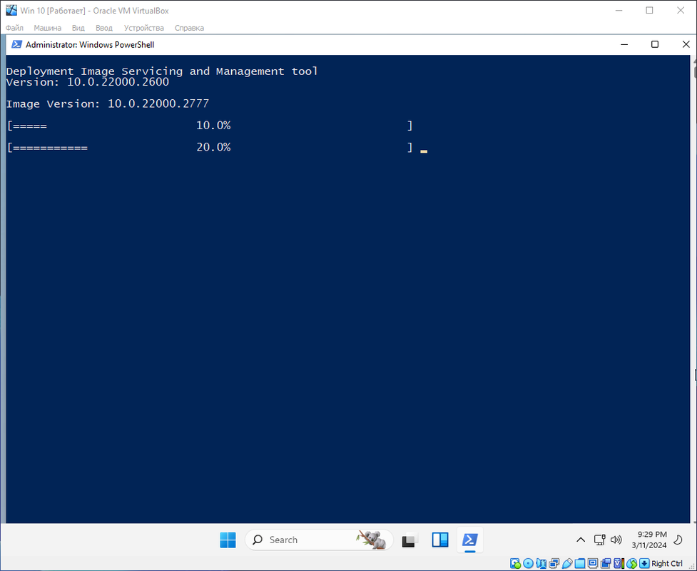Click the PowerShell vertical scrollbar

[693, 289]
